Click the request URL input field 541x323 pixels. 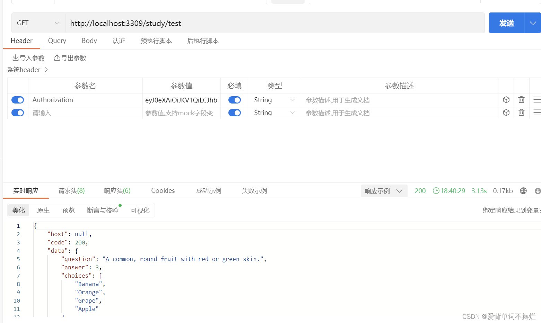click(x=275, y=23)
